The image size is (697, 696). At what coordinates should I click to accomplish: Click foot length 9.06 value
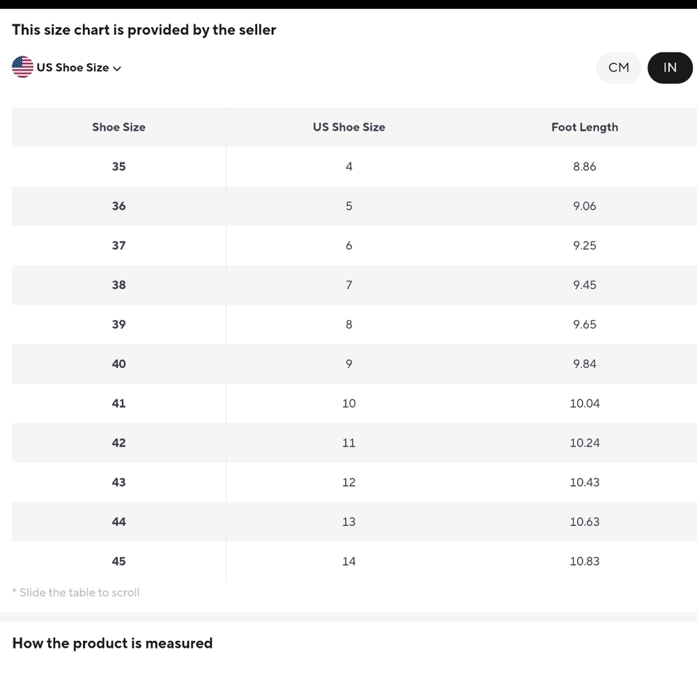[585, 206]
